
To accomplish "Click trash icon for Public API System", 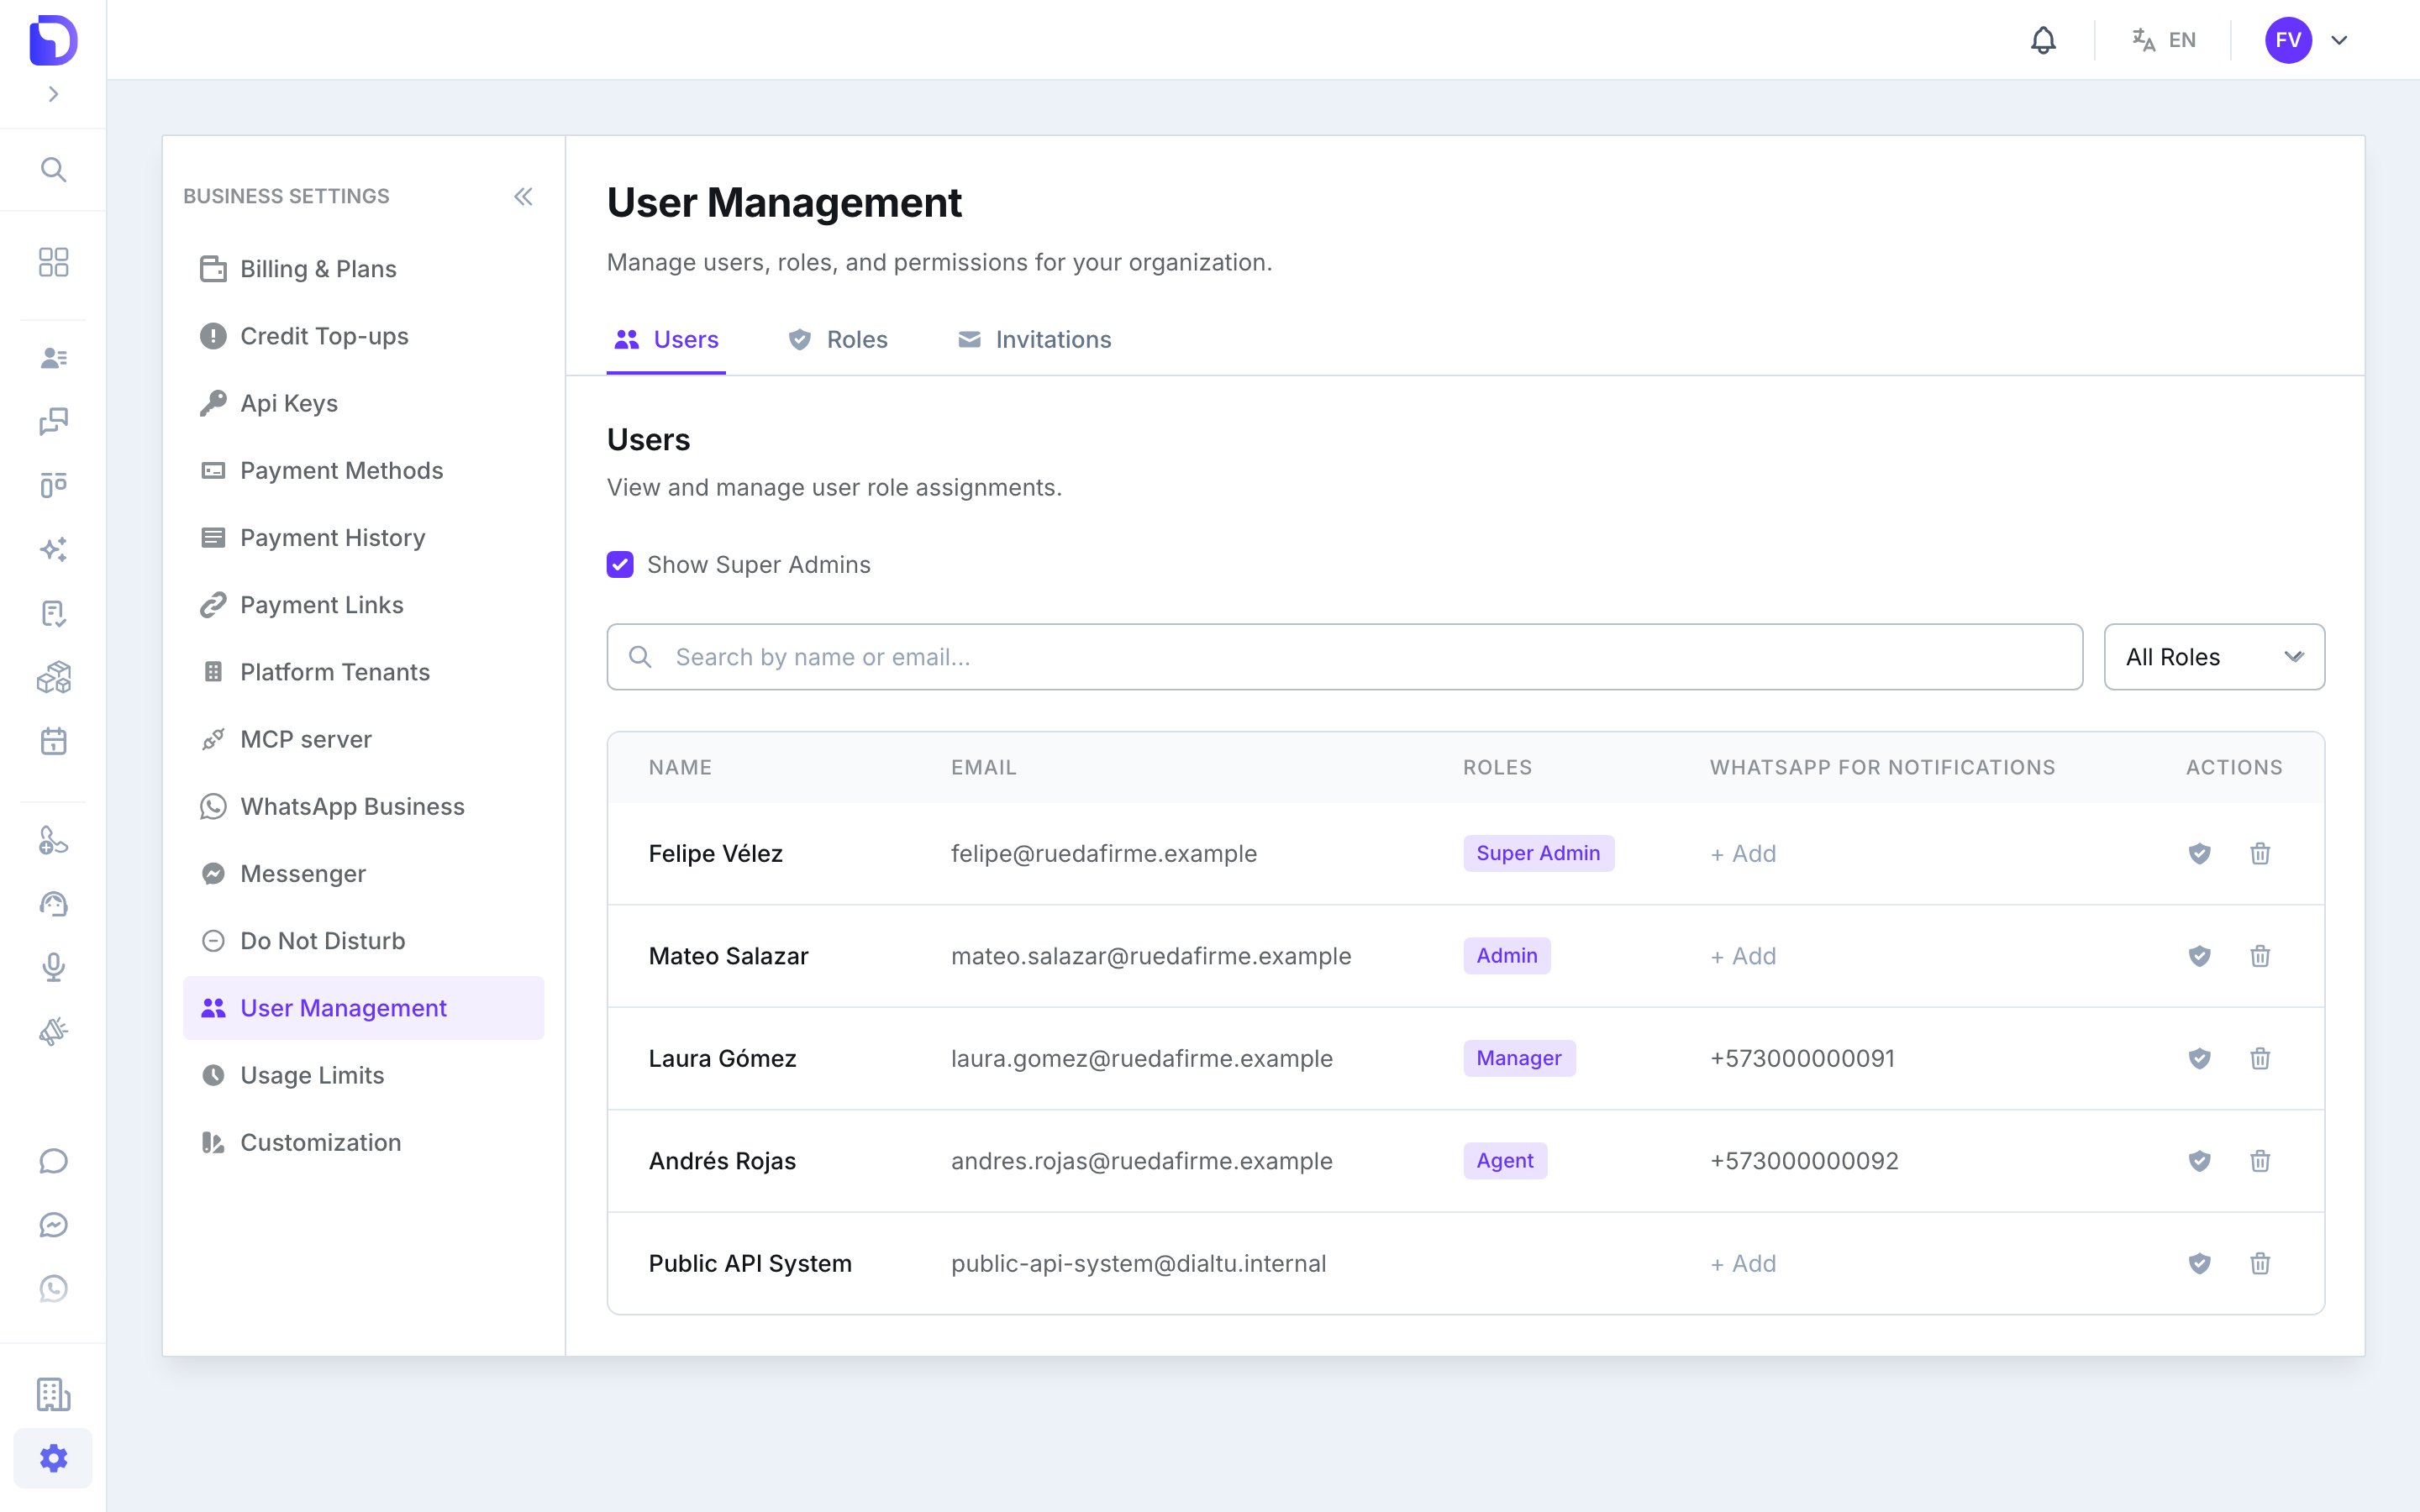I will click(2260, 1263).
